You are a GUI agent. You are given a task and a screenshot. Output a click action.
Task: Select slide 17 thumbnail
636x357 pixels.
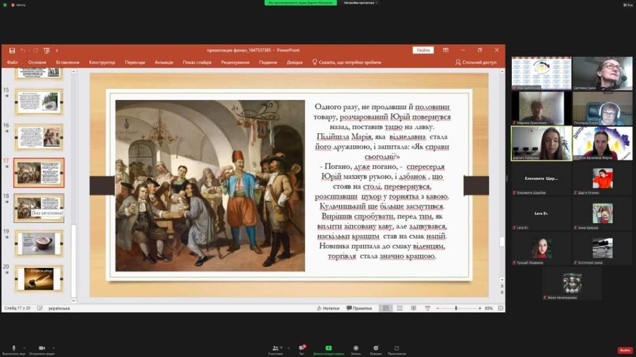coord(39,172)
